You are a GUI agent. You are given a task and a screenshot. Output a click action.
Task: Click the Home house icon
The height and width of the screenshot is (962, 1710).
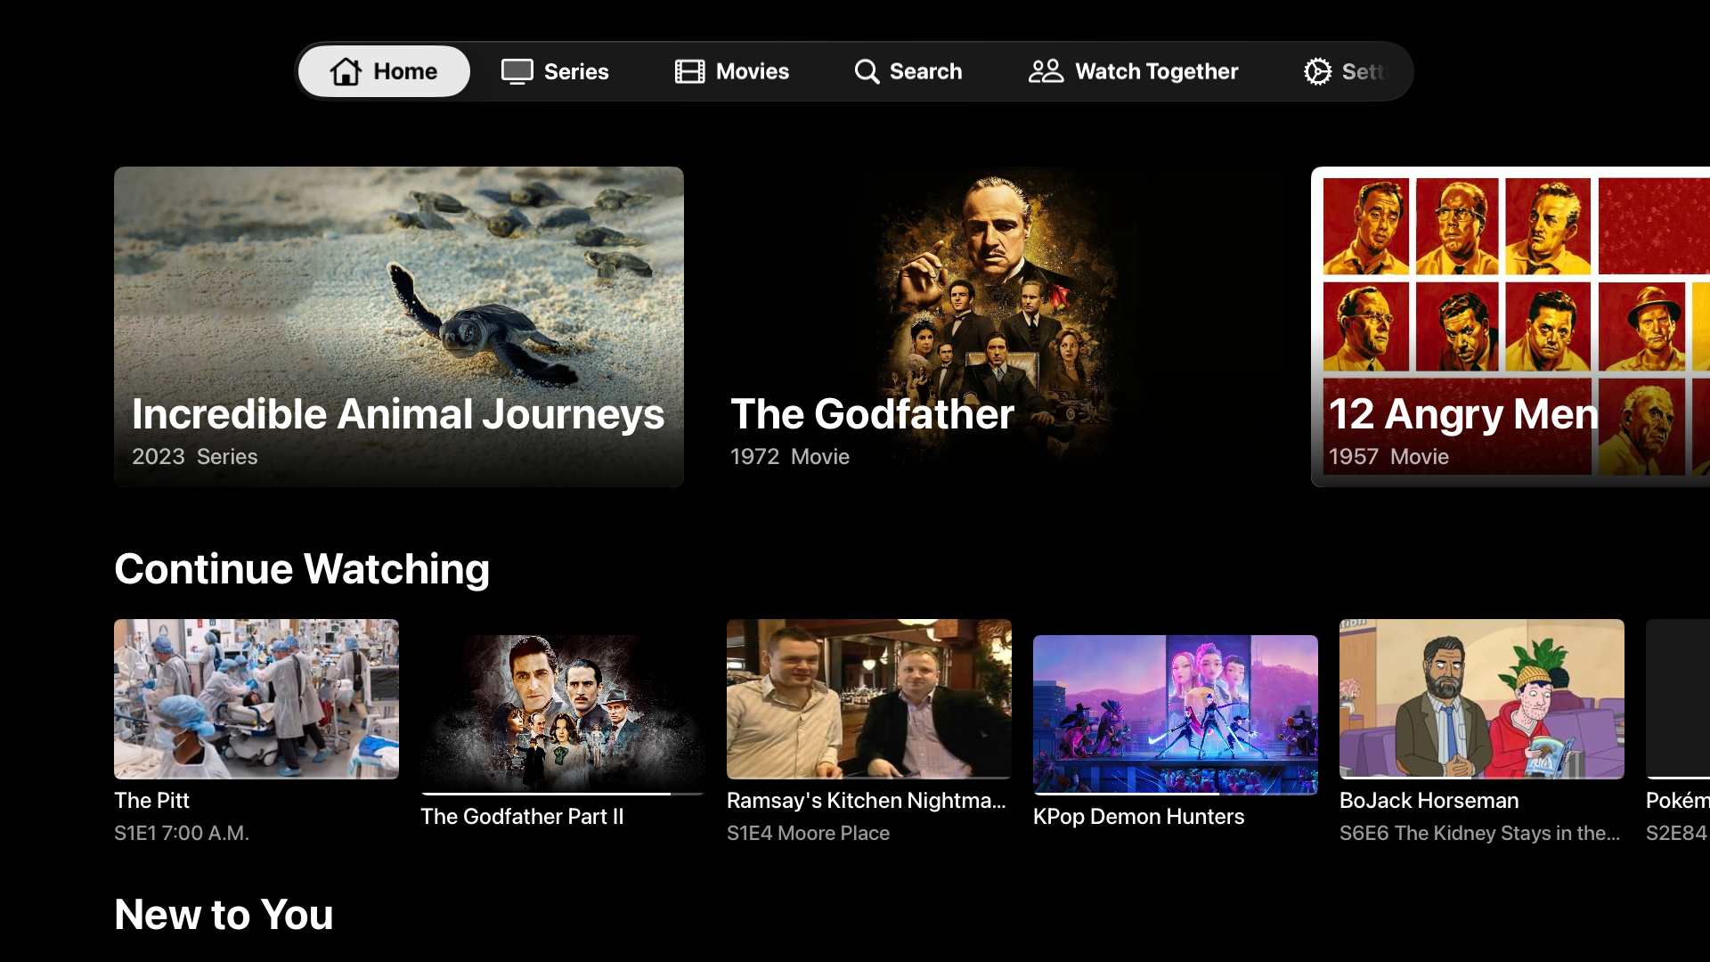346,71
